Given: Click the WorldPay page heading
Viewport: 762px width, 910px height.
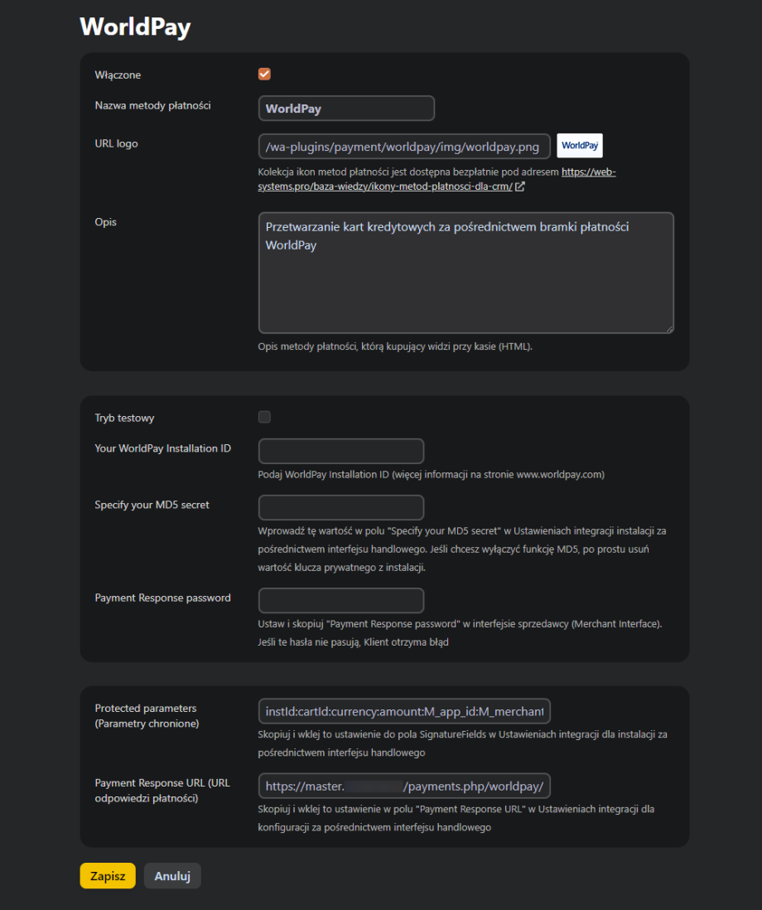Looking at the screenshot, I should 135,27.
